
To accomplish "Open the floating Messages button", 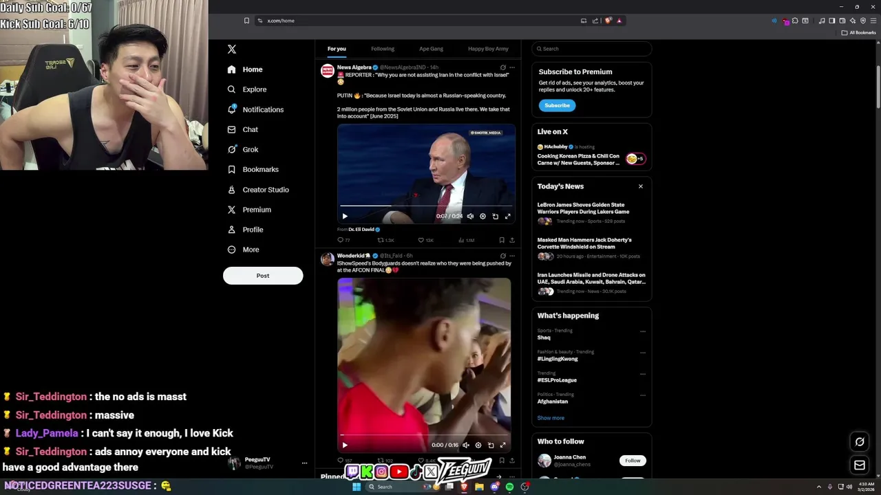I will [860, 465].
